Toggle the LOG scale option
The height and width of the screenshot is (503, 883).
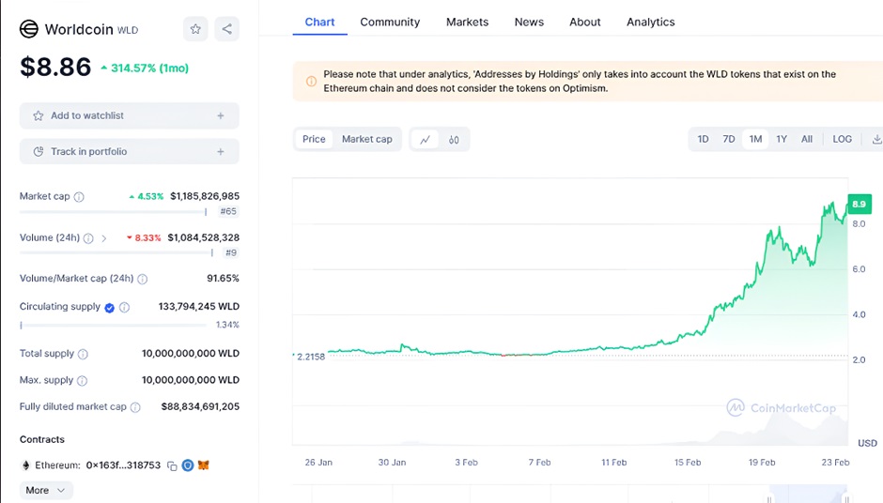tap(842, 139)
